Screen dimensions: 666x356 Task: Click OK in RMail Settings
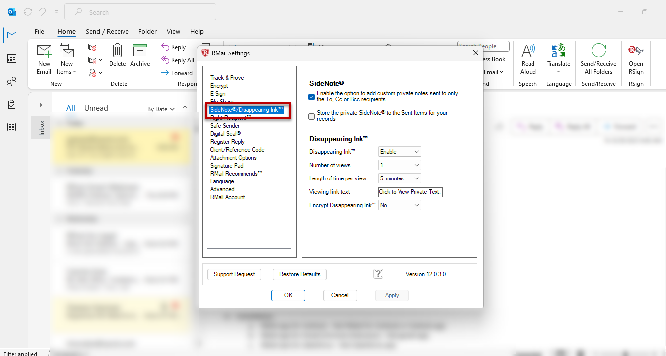tap(288, 295)
